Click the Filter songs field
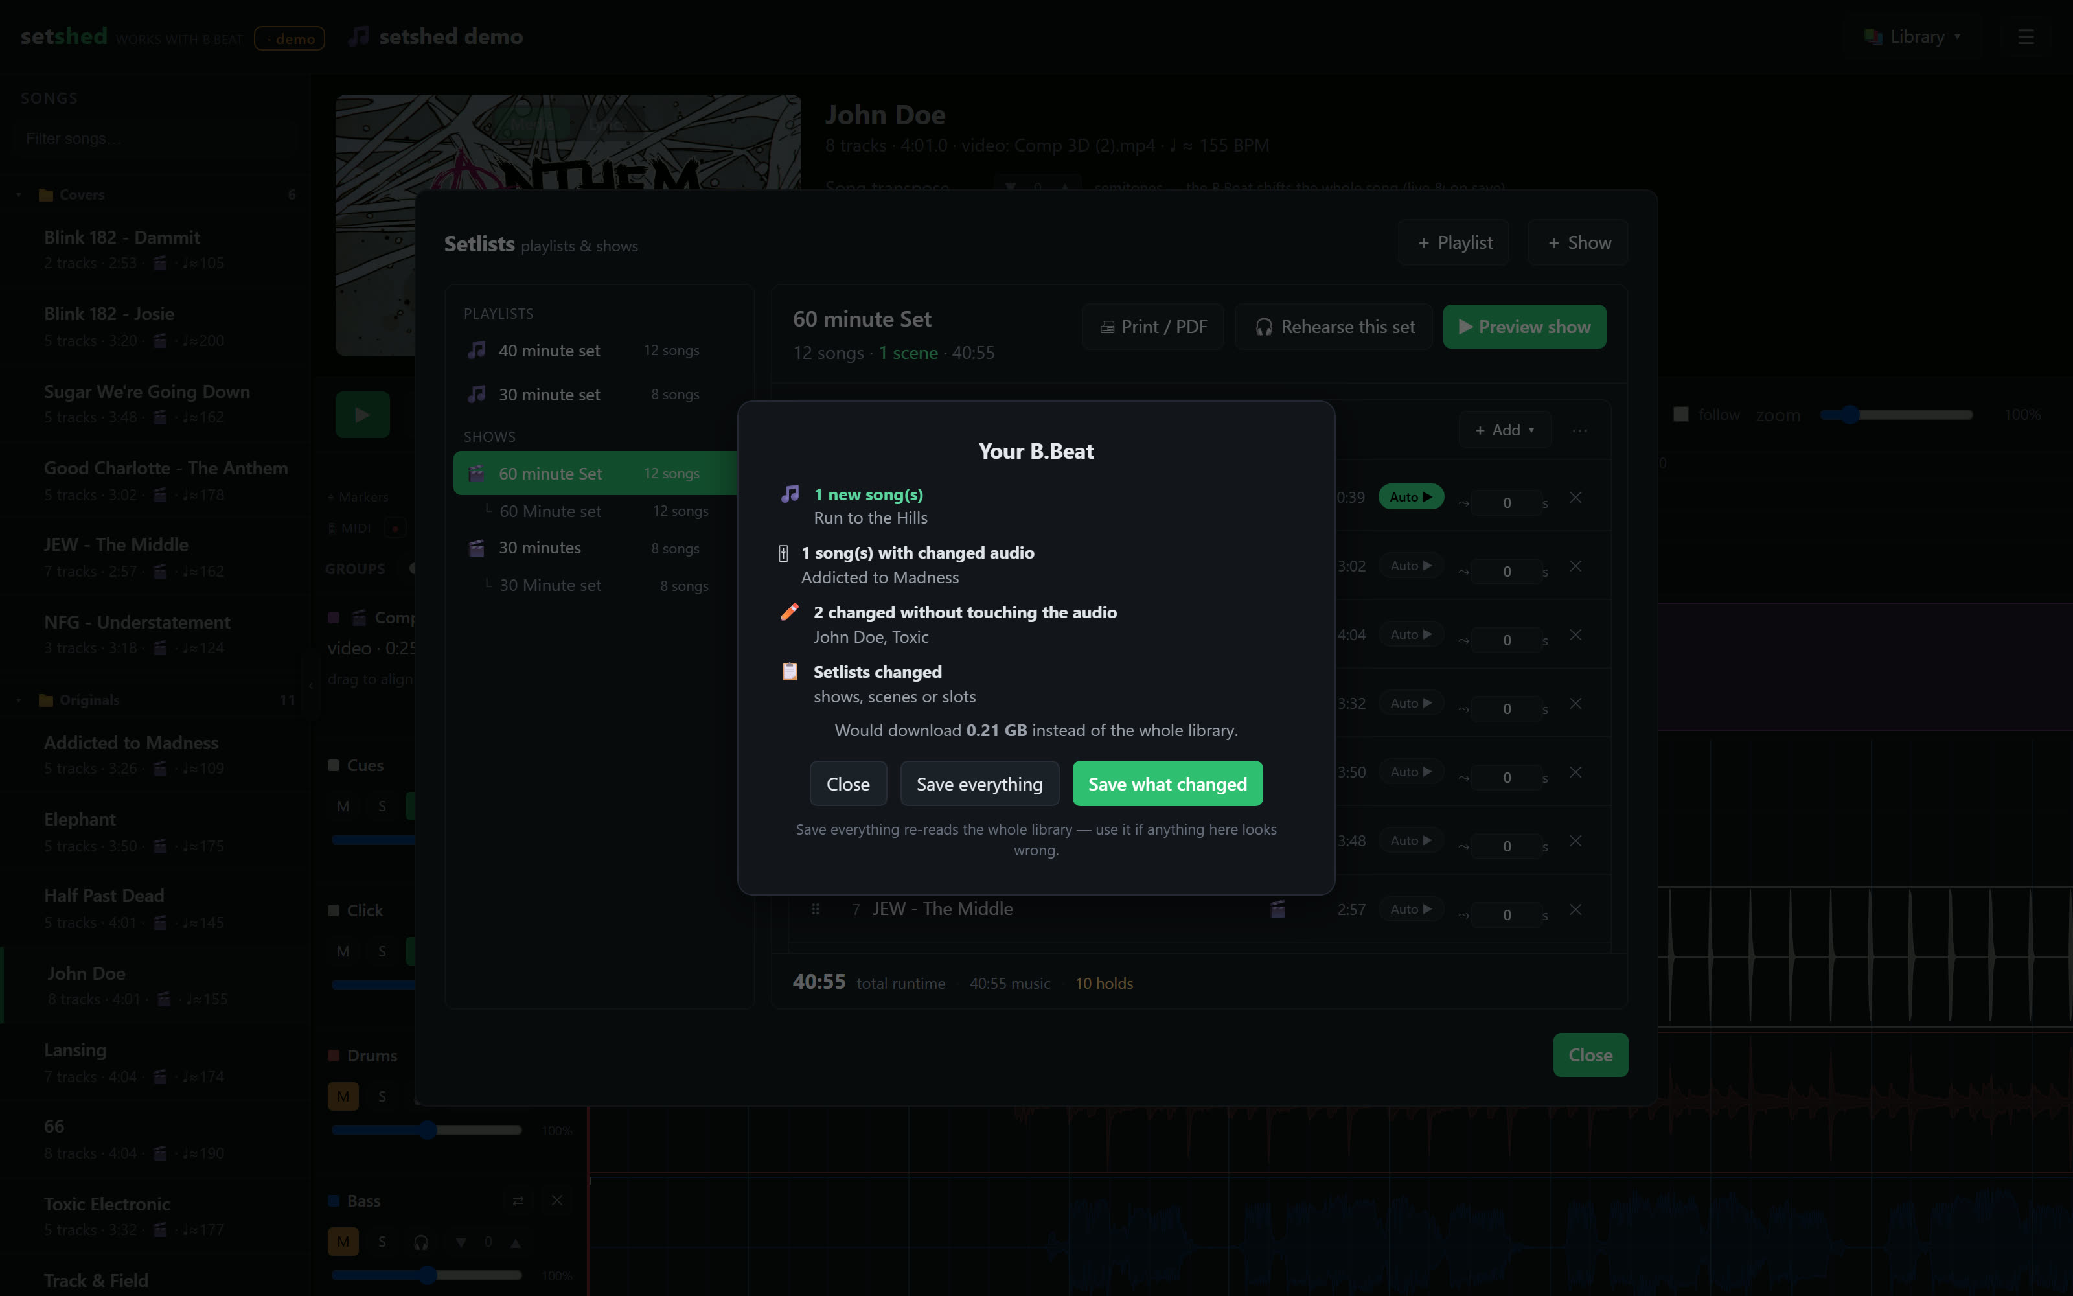 [x=156, y=139]
